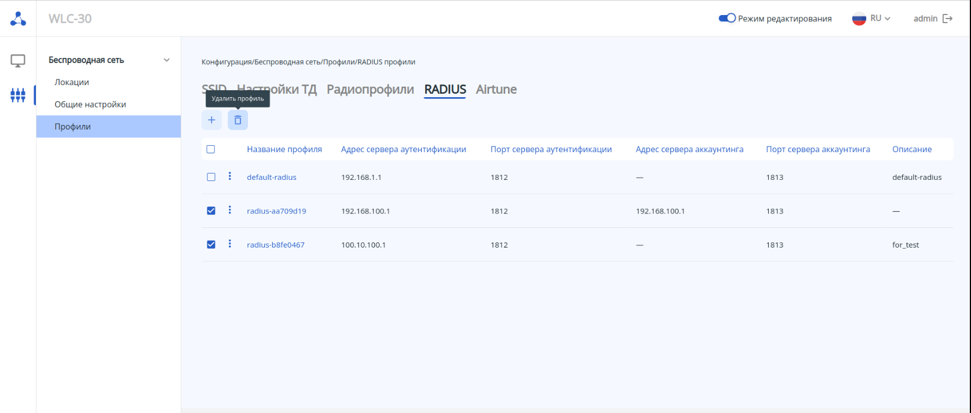This screenshot has height=413, width=971.
Task: Click the logout arrow icon next to admin
Action: 948,19
